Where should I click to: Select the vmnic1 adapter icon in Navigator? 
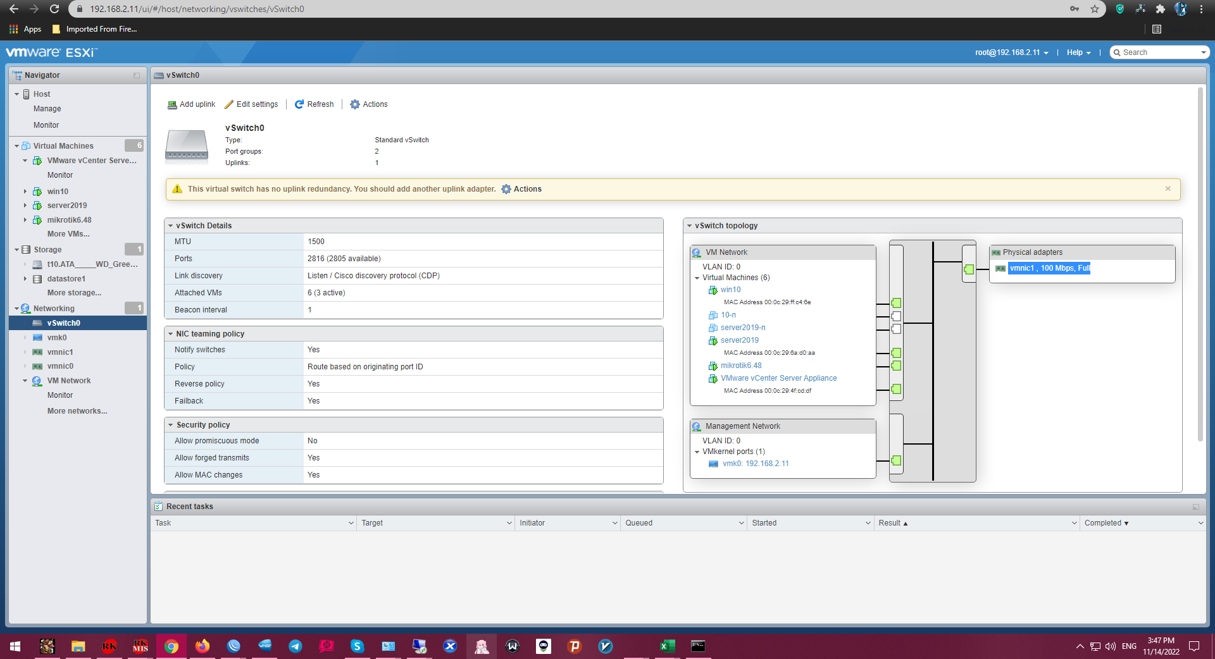(x=38, y=352)
